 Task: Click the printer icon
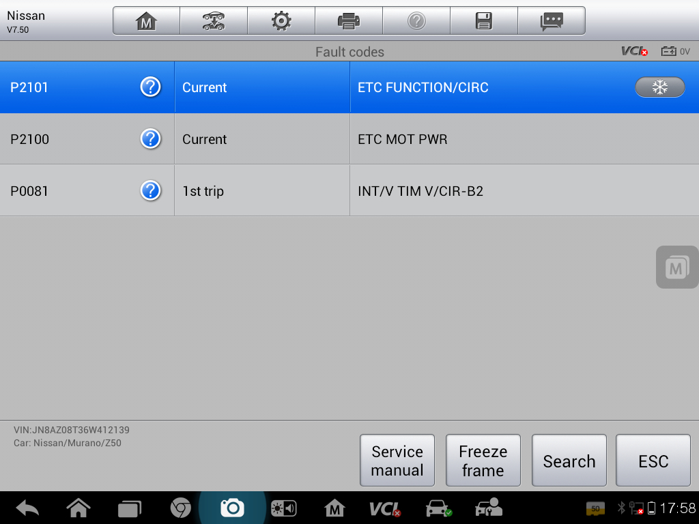[349, 21]
